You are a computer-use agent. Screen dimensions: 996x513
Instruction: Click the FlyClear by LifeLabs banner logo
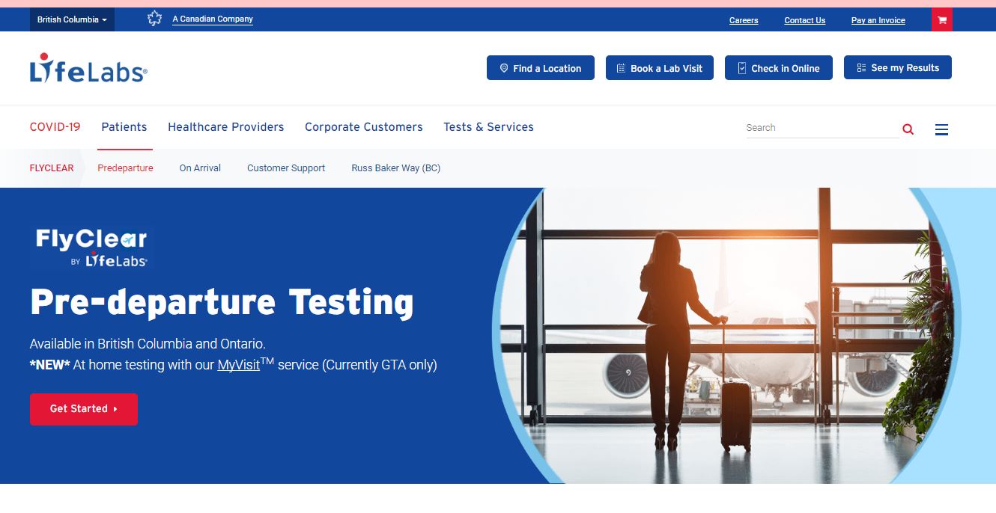(x=91, y=248)
